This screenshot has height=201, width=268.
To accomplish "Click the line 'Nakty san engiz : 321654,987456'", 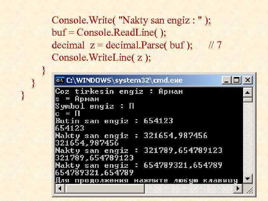I will coord(131,135).
